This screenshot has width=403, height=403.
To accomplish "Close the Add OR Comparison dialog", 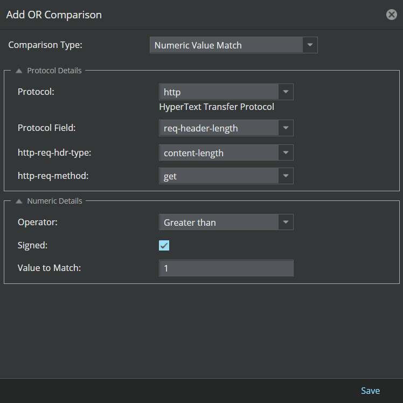I will 392,15.
